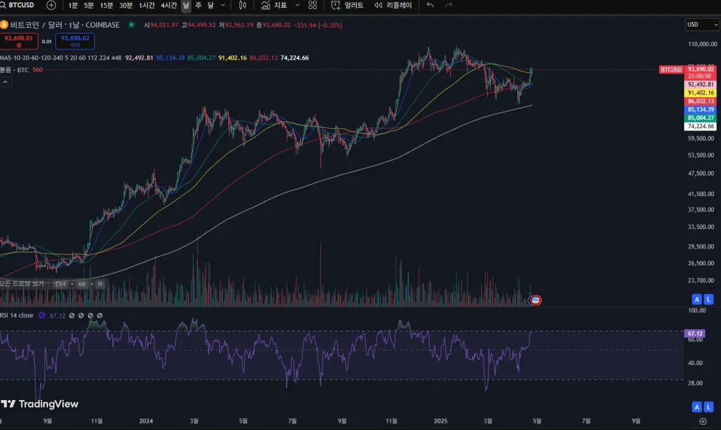Start bar replay with 리플레이
Screen dimensions: 721x430
[393, 5]
